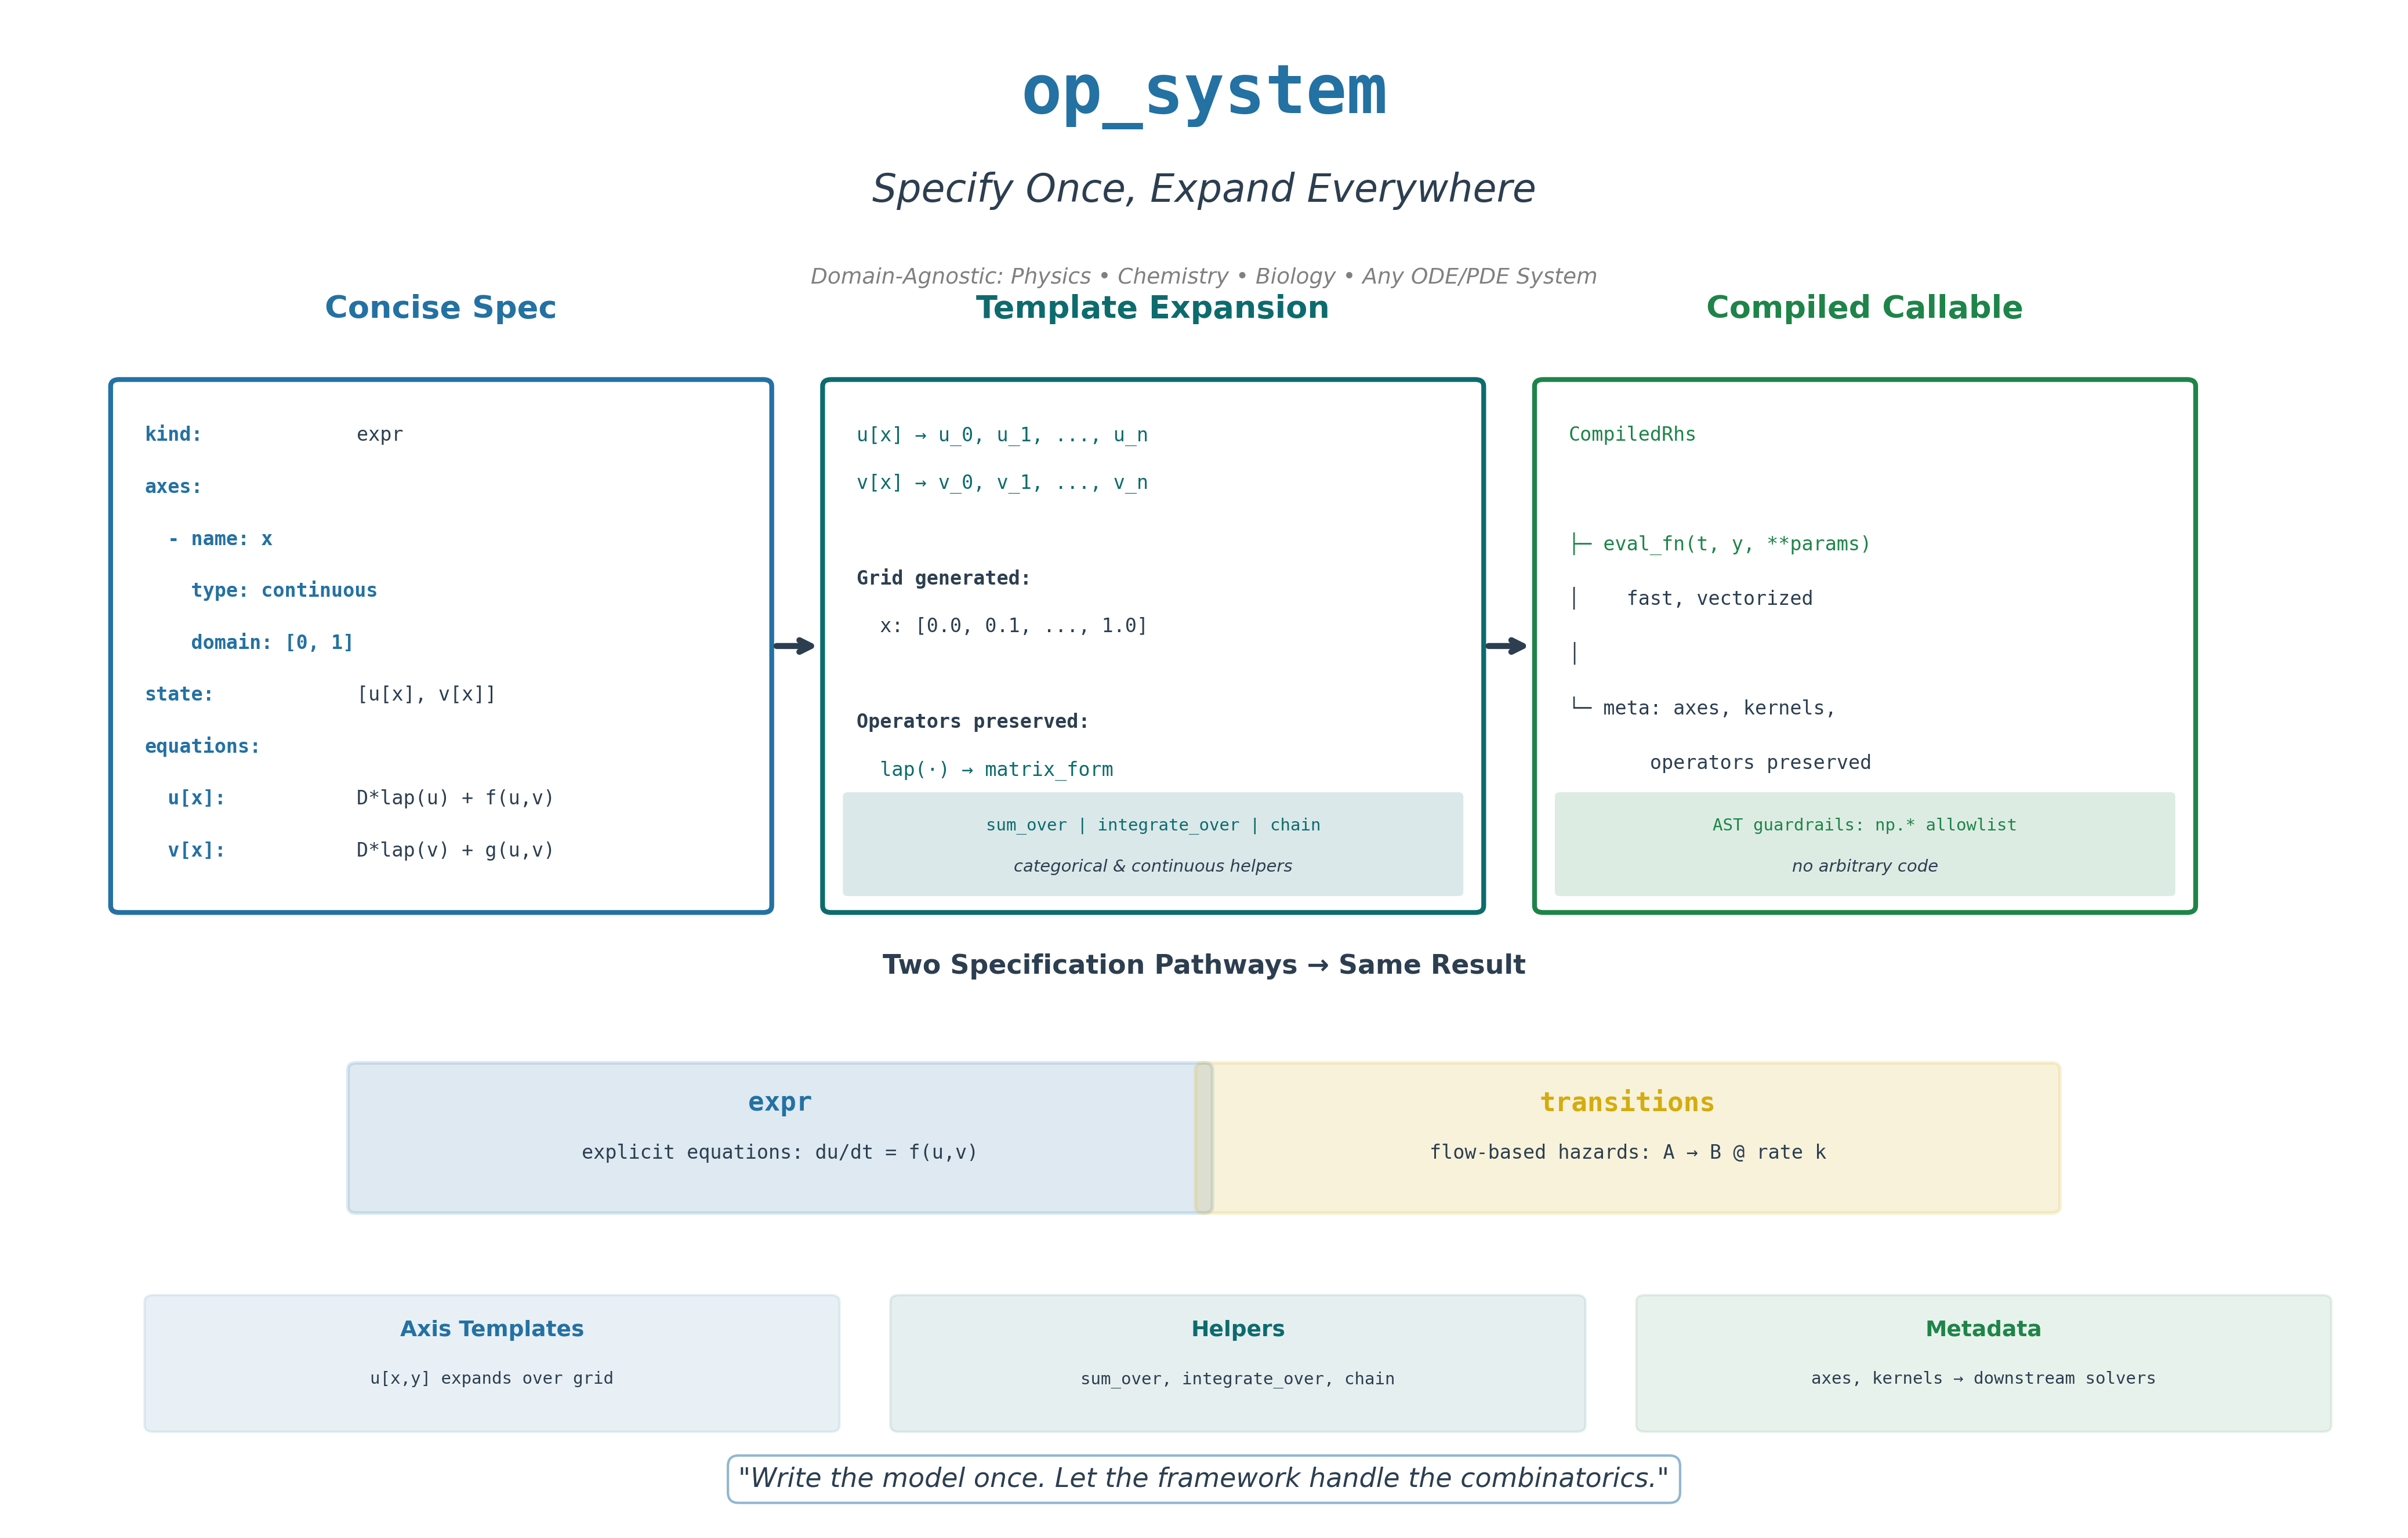Viewport: 2408px width, 1538px height.
Task: Click the Concise Spec heading
Action: click(440, 307)
